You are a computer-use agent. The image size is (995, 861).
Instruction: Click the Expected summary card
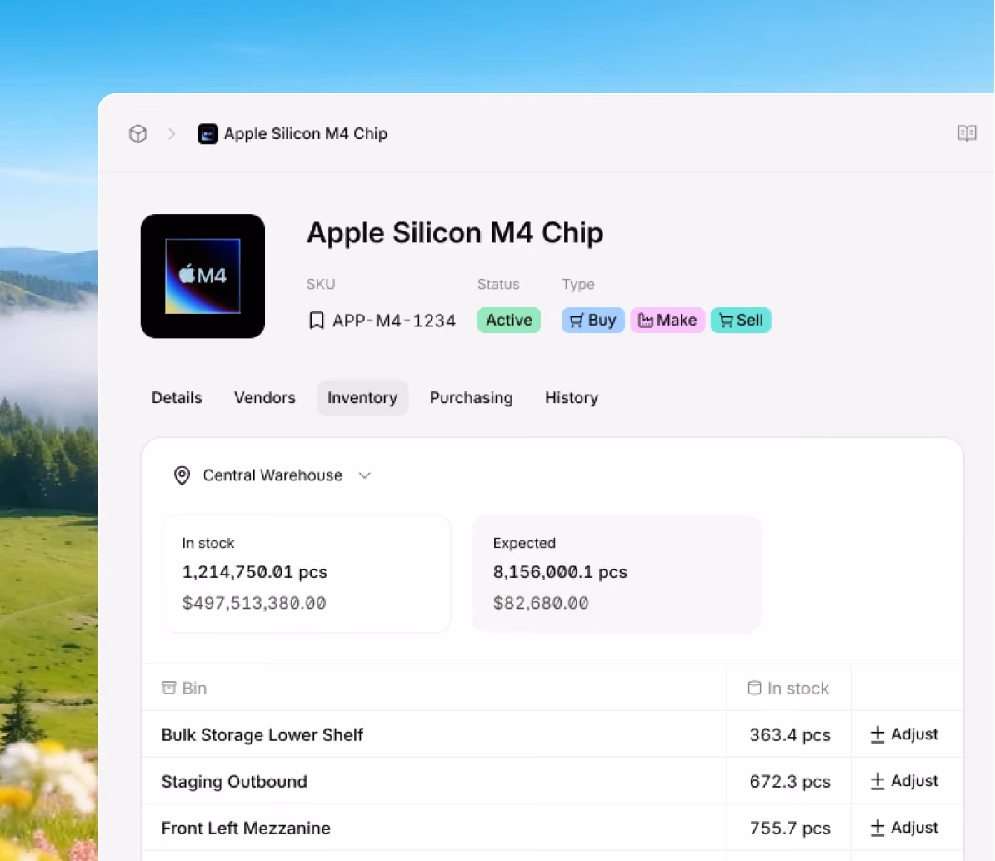coord(617,574)
